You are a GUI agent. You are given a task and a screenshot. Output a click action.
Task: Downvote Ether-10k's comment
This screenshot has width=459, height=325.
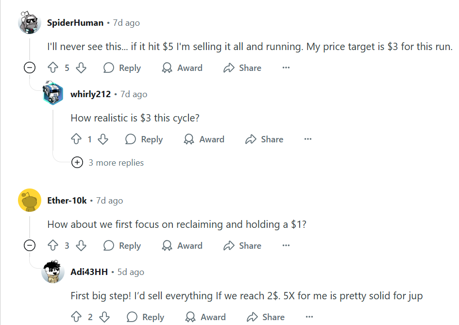pos(81,246)
